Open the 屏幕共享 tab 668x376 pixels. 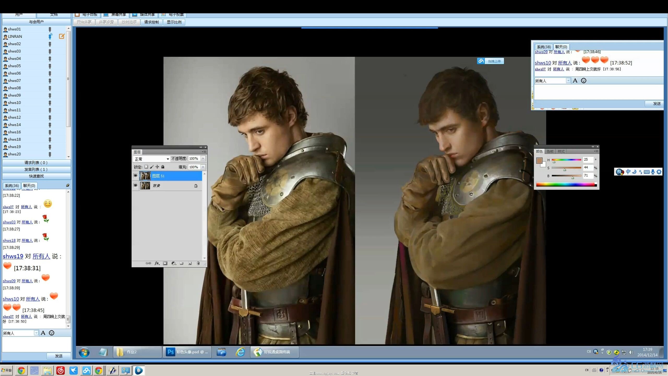coord(115,15)
